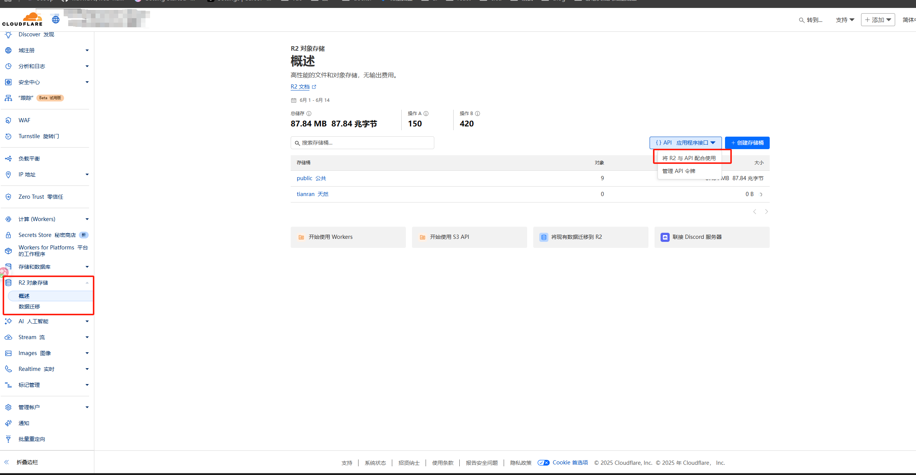Screen dimensions: 916x475
Task: Click the Cloudflare logo
Action: [22, 19]
